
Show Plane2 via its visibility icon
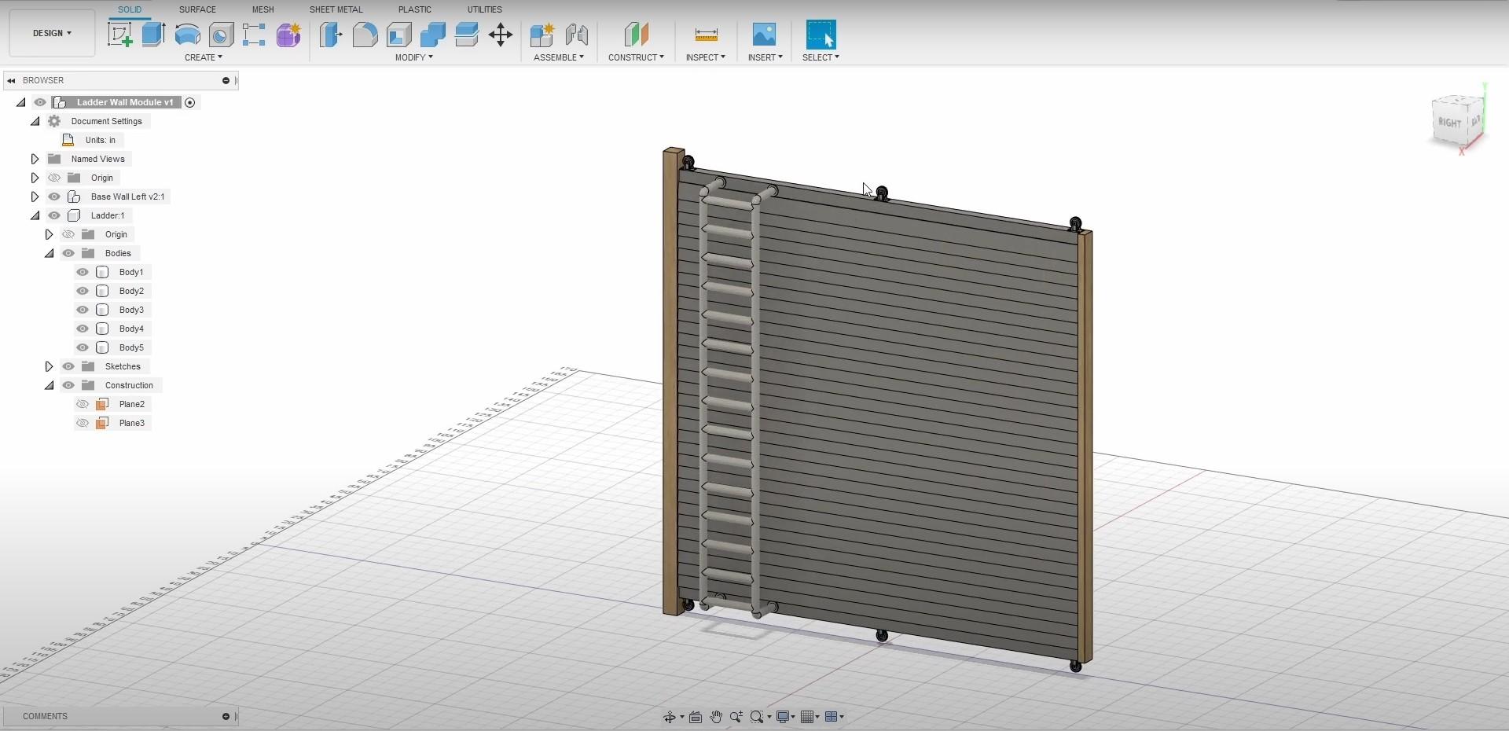83,404
